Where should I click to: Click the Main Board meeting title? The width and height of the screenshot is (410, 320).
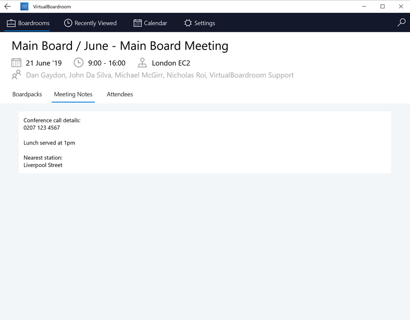(120, 46)
